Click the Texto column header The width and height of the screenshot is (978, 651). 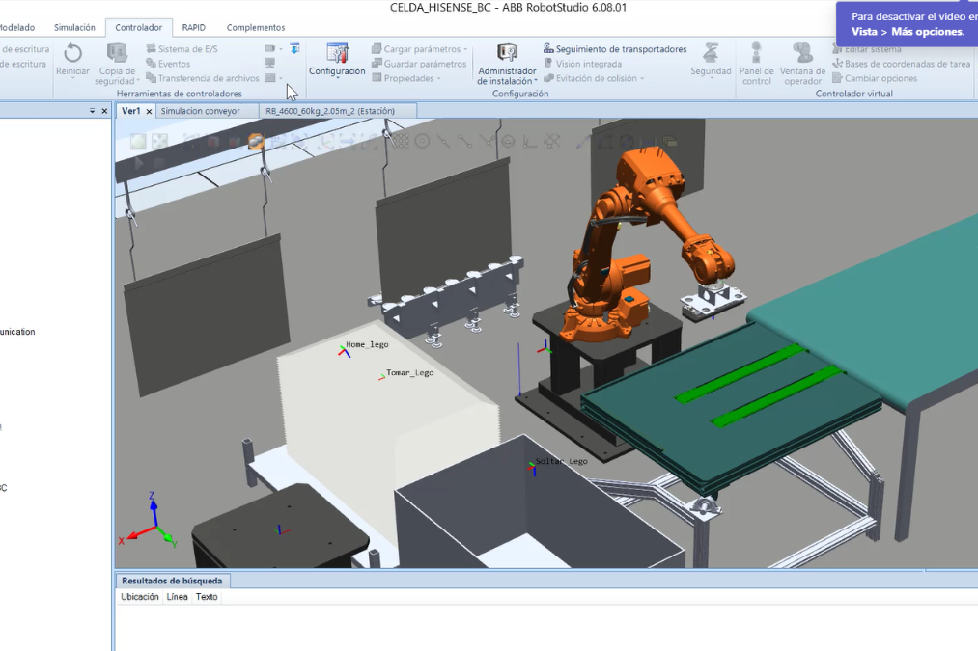(x=207, y=597)
